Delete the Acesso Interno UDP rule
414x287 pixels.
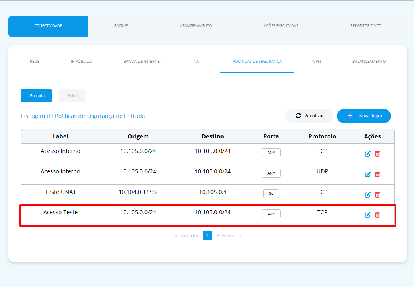click(x=377, y=175)
